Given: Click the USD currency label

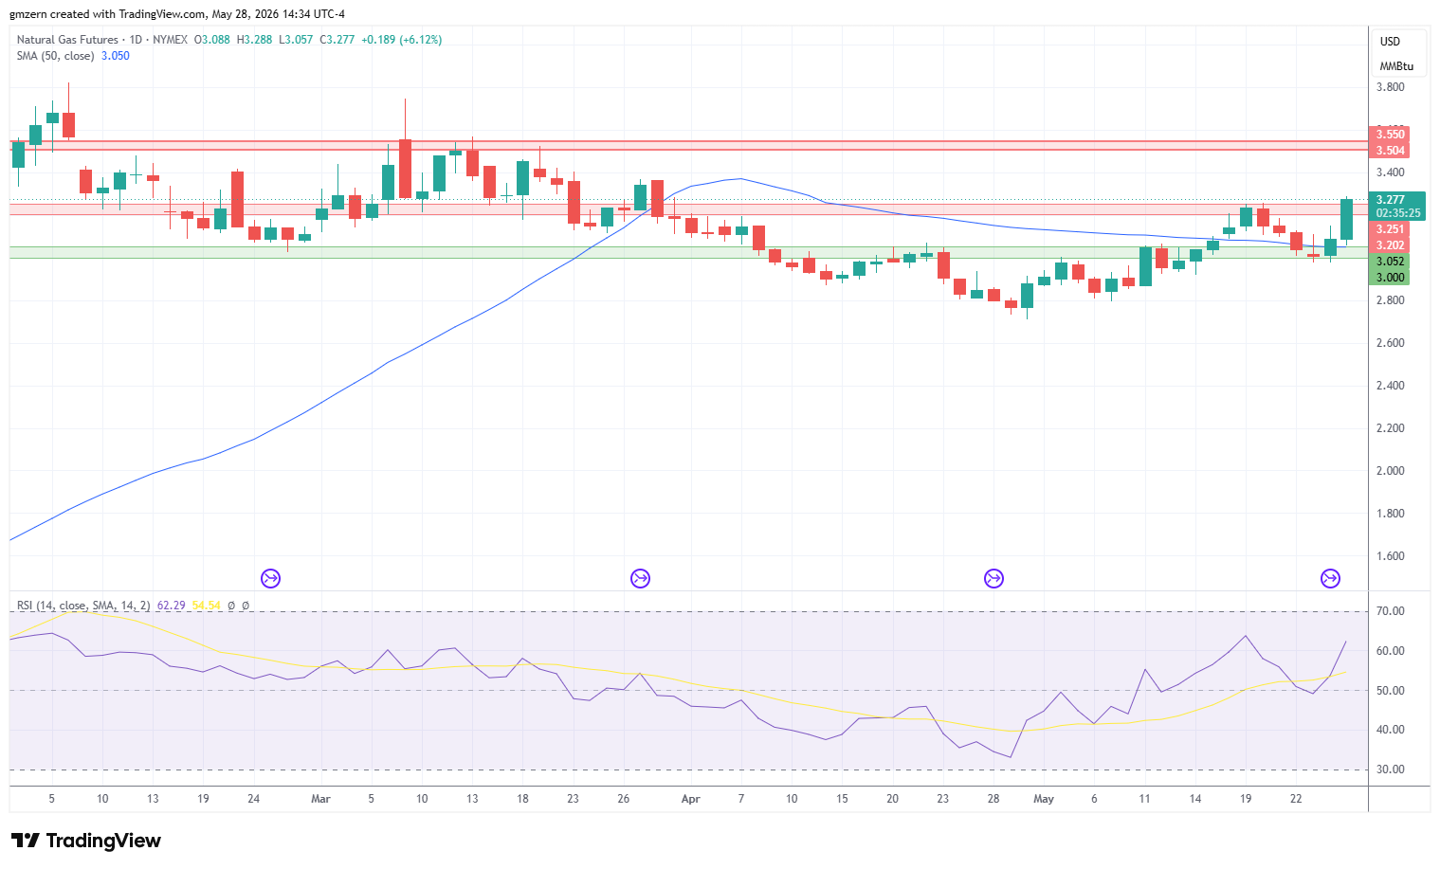Looking at the screenshot, I should (x=1390, y=42).
